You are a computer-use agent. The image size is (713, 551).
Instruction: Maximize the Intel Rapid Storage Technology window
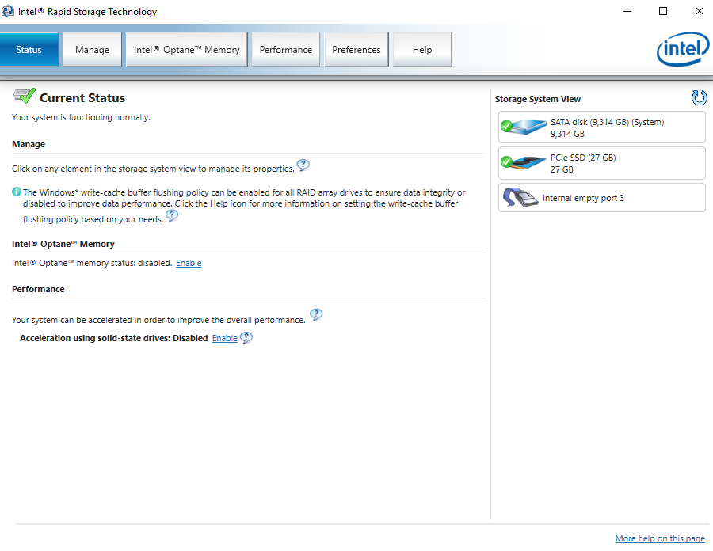point(663,11)
